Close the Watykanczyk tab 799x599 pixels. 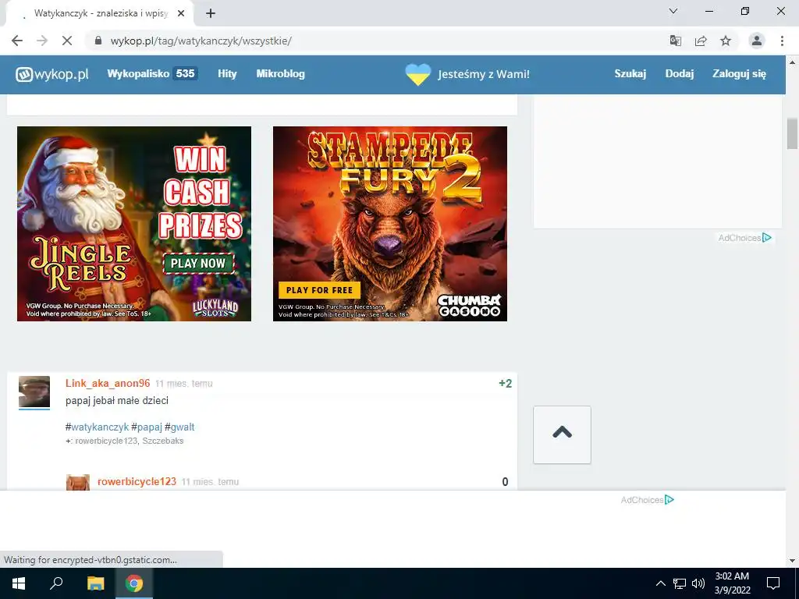(x=181, y=13)
